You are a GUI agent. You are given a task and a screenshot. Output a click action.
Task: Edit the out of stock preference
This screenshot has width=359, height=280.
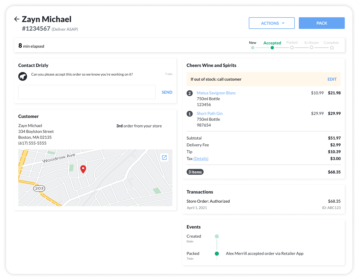tap(332, 79)
